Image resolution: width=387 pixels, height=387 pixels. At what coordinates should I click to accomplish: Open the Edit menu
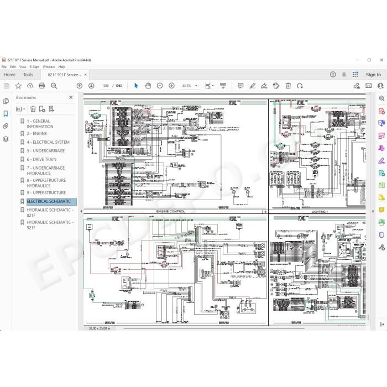tap(13, 67)
